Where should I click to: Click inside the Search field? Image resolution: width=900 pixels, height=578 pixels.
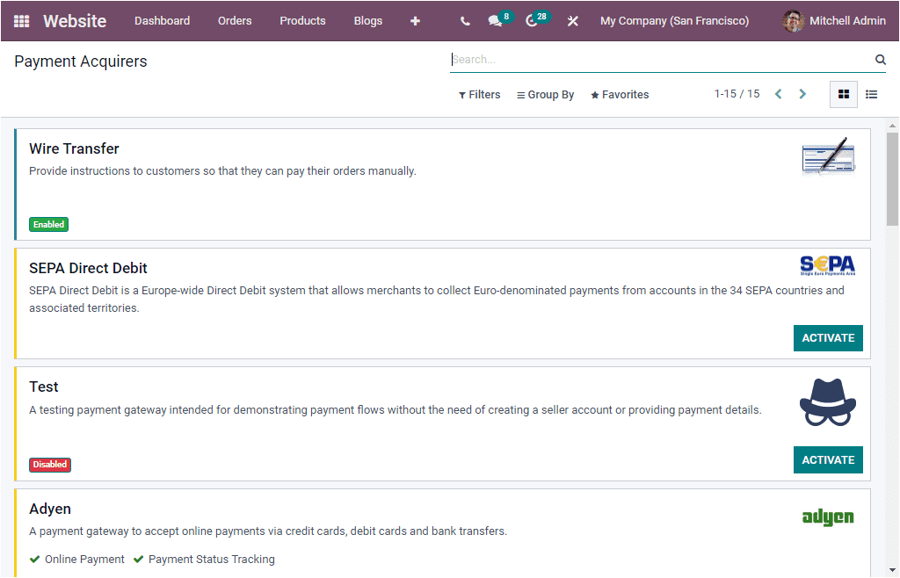coord(615,59)
